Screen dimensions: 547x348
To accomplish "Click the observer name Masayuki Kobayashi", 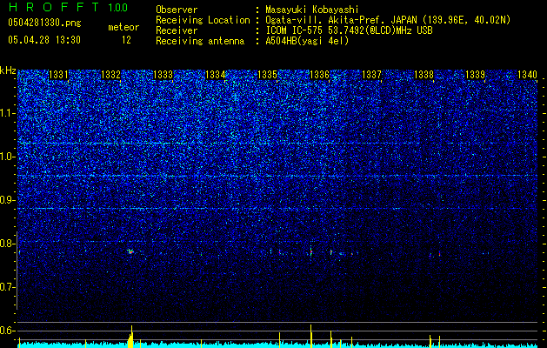I will pyautogui.click(x=312, y=10).
